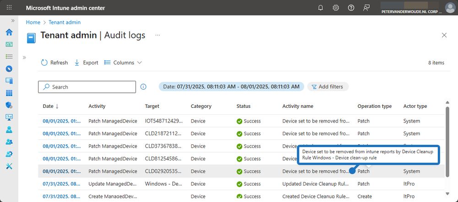
Task: Open date link for Update ManagedDe row
Action: pos(62,184)
